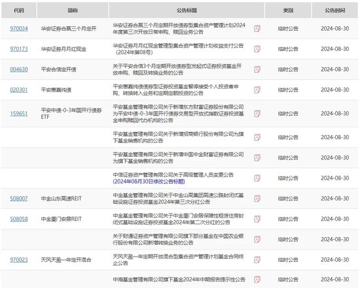Open PDF icon for 华安证券合赢三个月定期开放 announcement
The width and height of the screenshot is (360, 288).
pyautogui.click(x=257, y=29)
